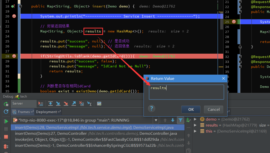The height and width of the screenshot is (153, 270).
Task: Select the Step Out icon
Action: 74,104
